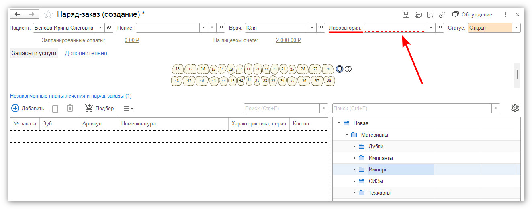
Task: Click the Добавить button
Action: [28, 108]
